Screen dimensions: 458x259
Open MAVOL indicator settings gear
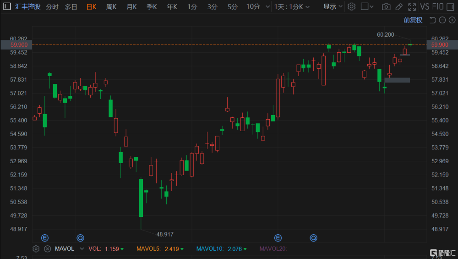click(x=36, y=249)
